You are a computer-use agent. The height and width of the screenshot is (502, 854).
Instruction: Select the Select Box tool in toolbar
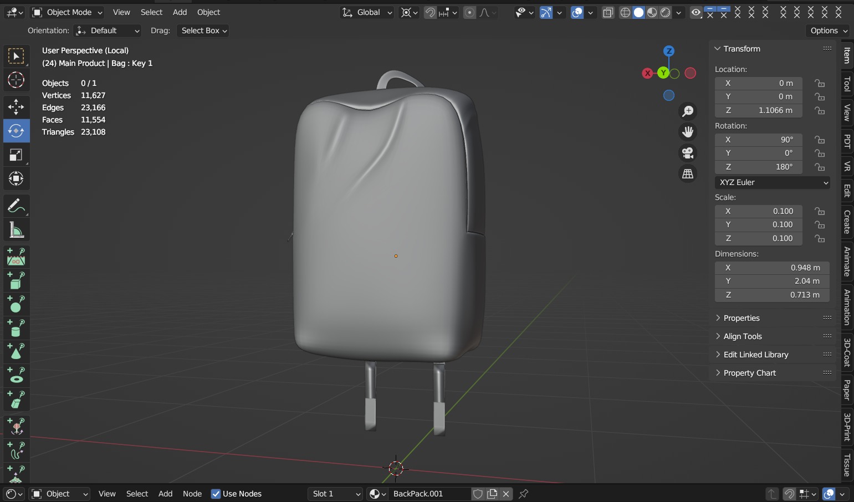(16, 56)
